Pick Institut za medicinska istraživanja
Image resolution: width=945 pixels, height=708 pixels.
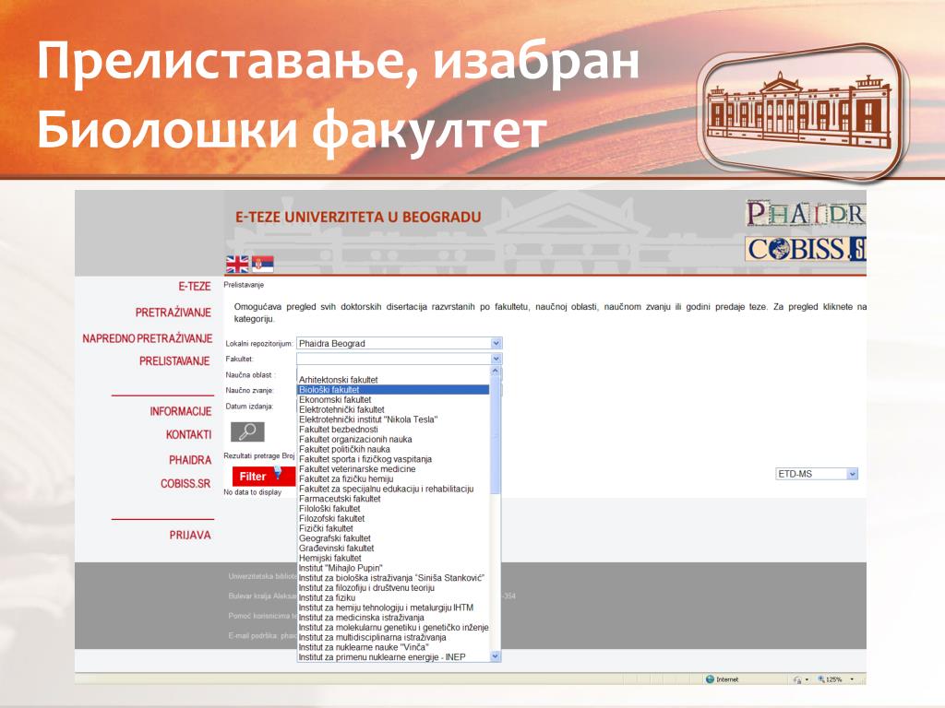pos(393,618)
